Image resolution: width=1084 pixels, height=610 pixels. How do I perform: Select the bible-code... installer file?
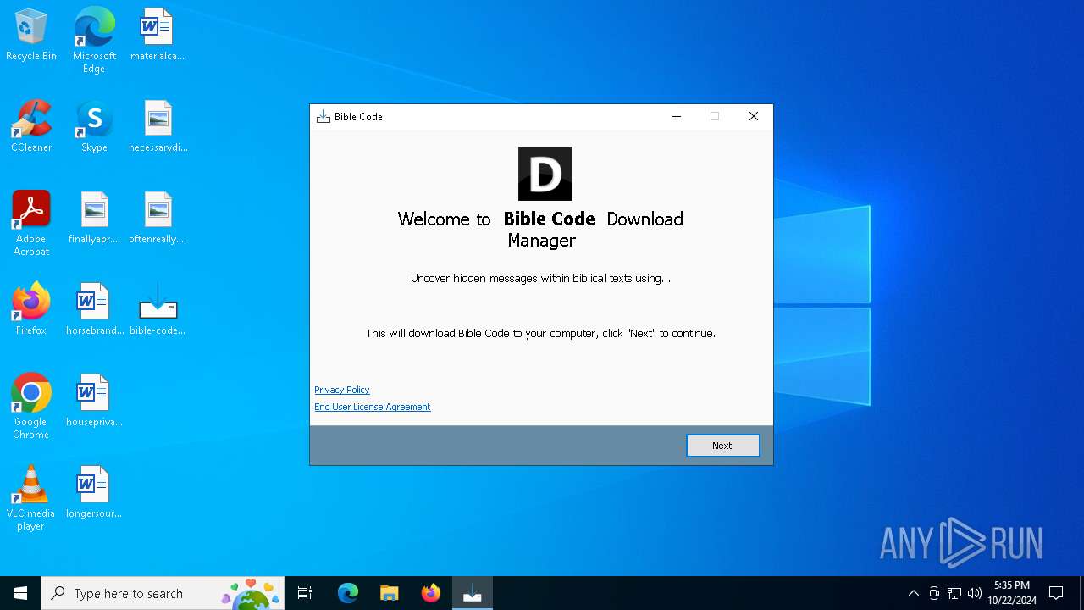tap(158, 310)
